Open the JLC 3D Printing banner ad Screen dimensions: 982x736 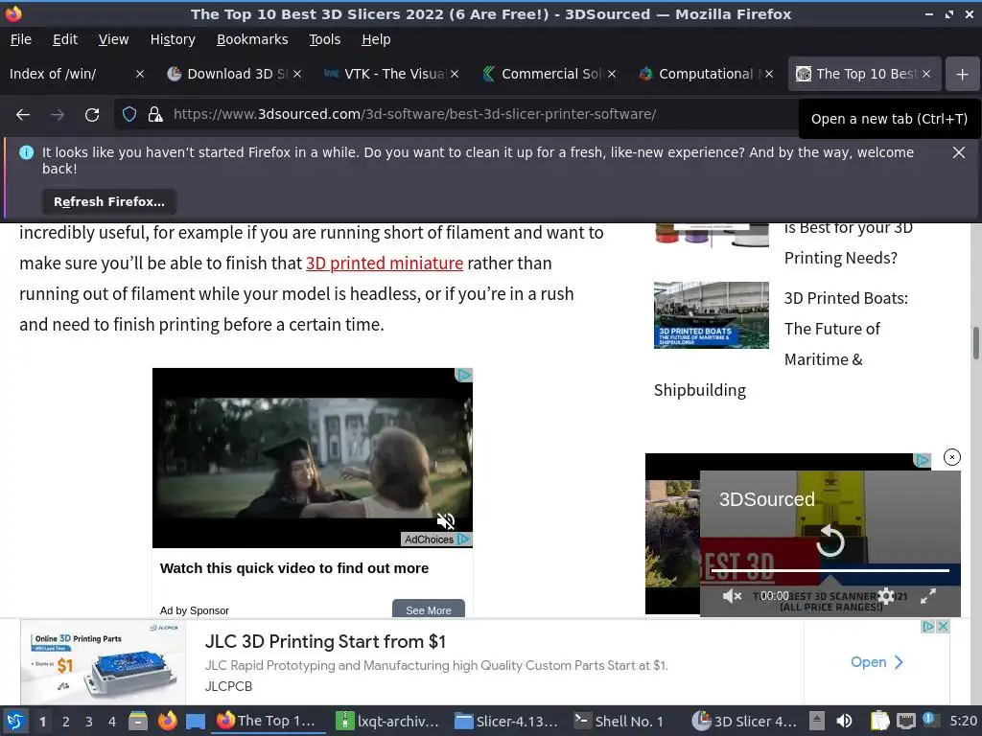point(877,662)
